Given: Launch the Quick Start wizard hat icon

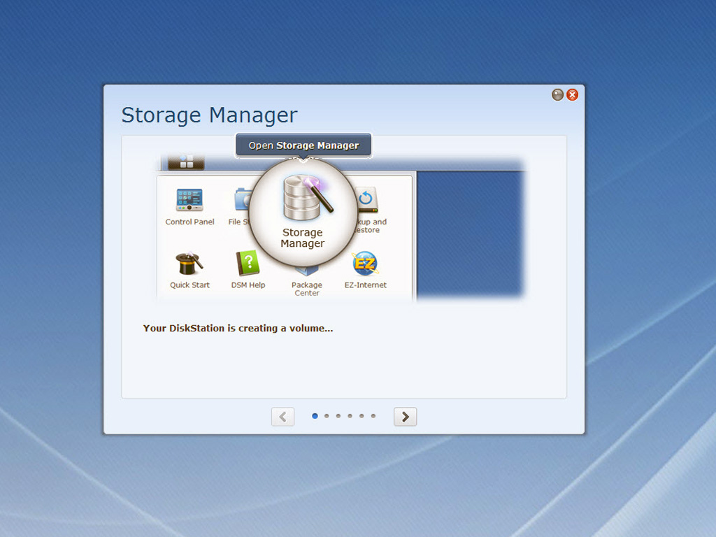Looking at the screenshot, I should (x=189, y=263).
